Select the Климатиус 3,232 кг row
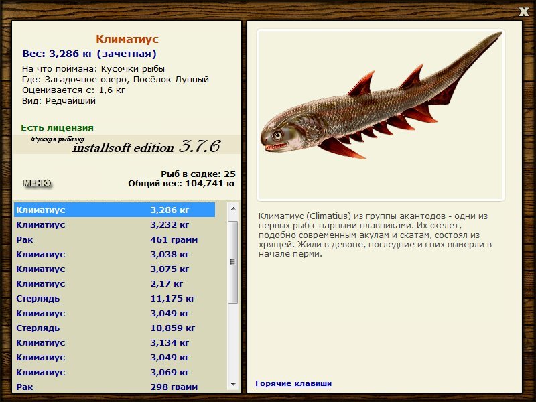The width and height of the screenshot is (536, 402). [115, 224]
